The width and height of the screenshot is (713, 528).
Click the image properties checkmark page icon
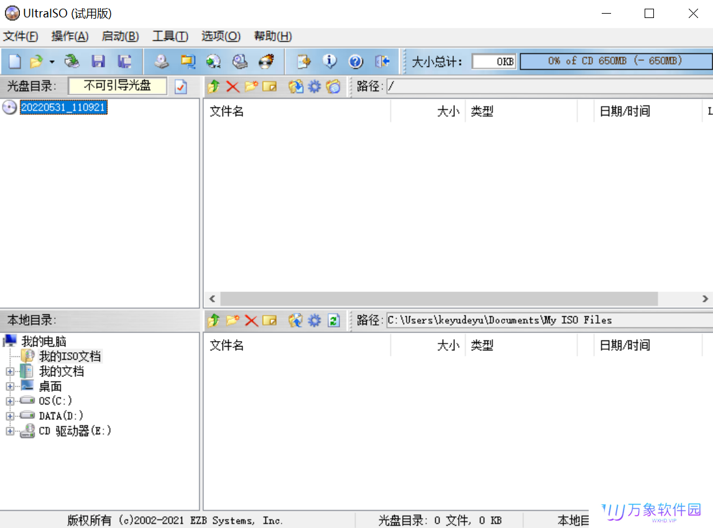click(181, 86)
